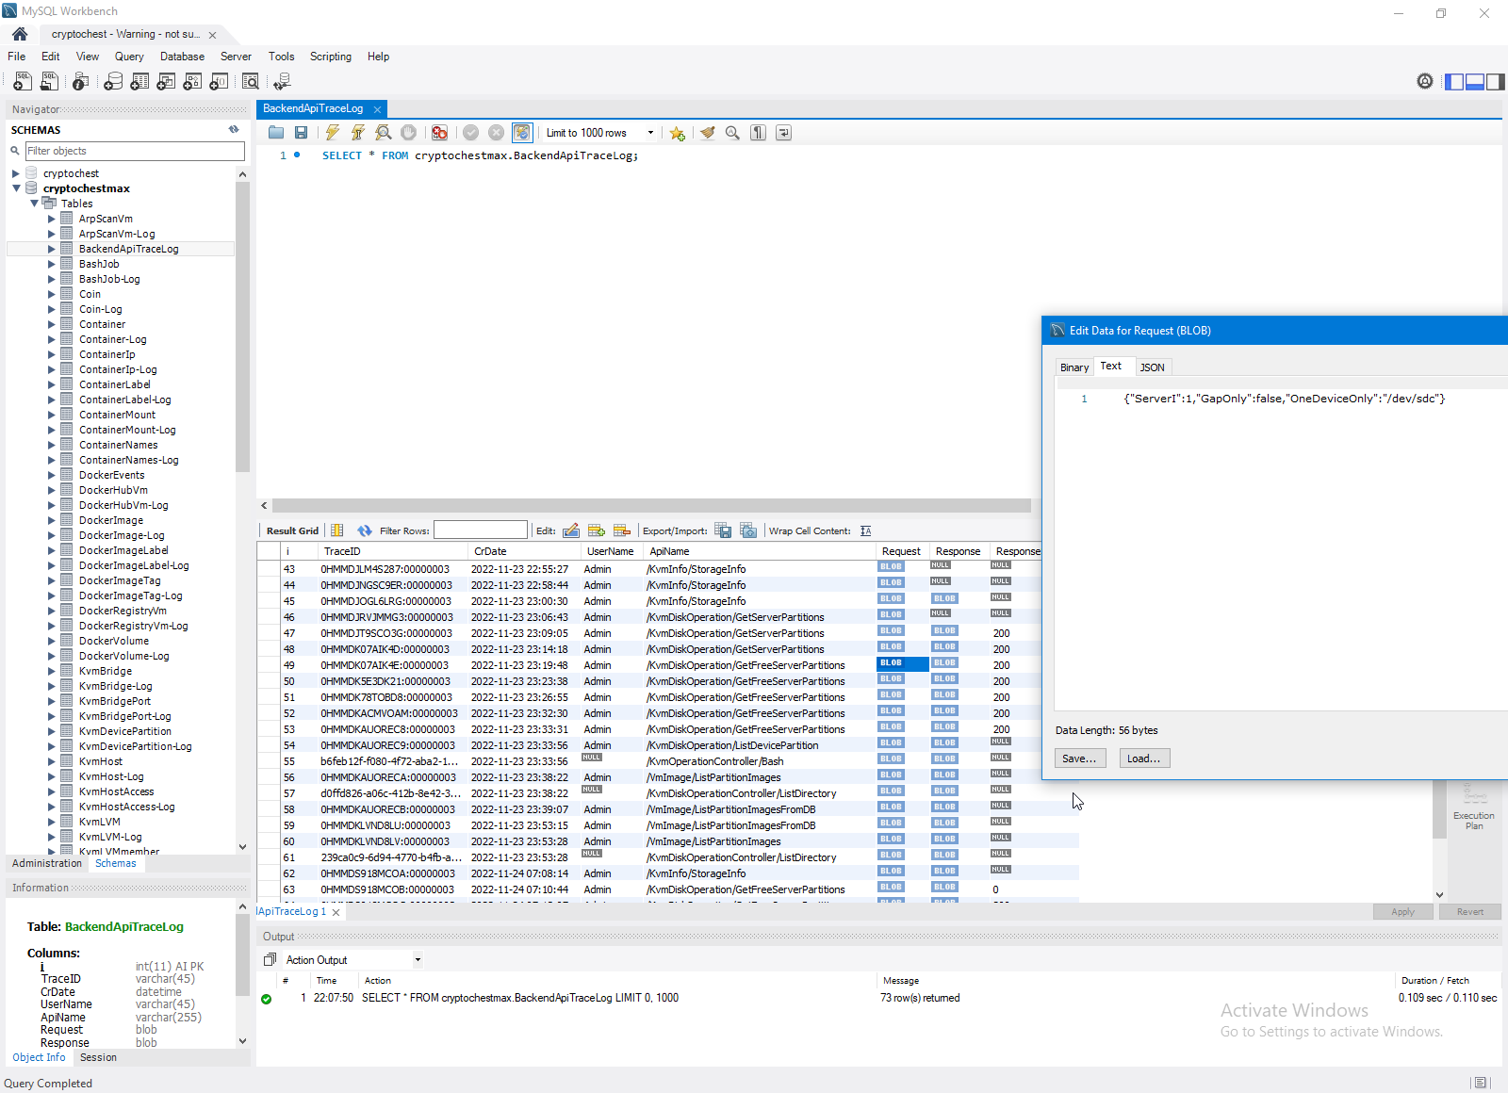The image size is (1508, 1093).
Task: Run EXPLAIN on the current statement icon
Action: [384, 133]
